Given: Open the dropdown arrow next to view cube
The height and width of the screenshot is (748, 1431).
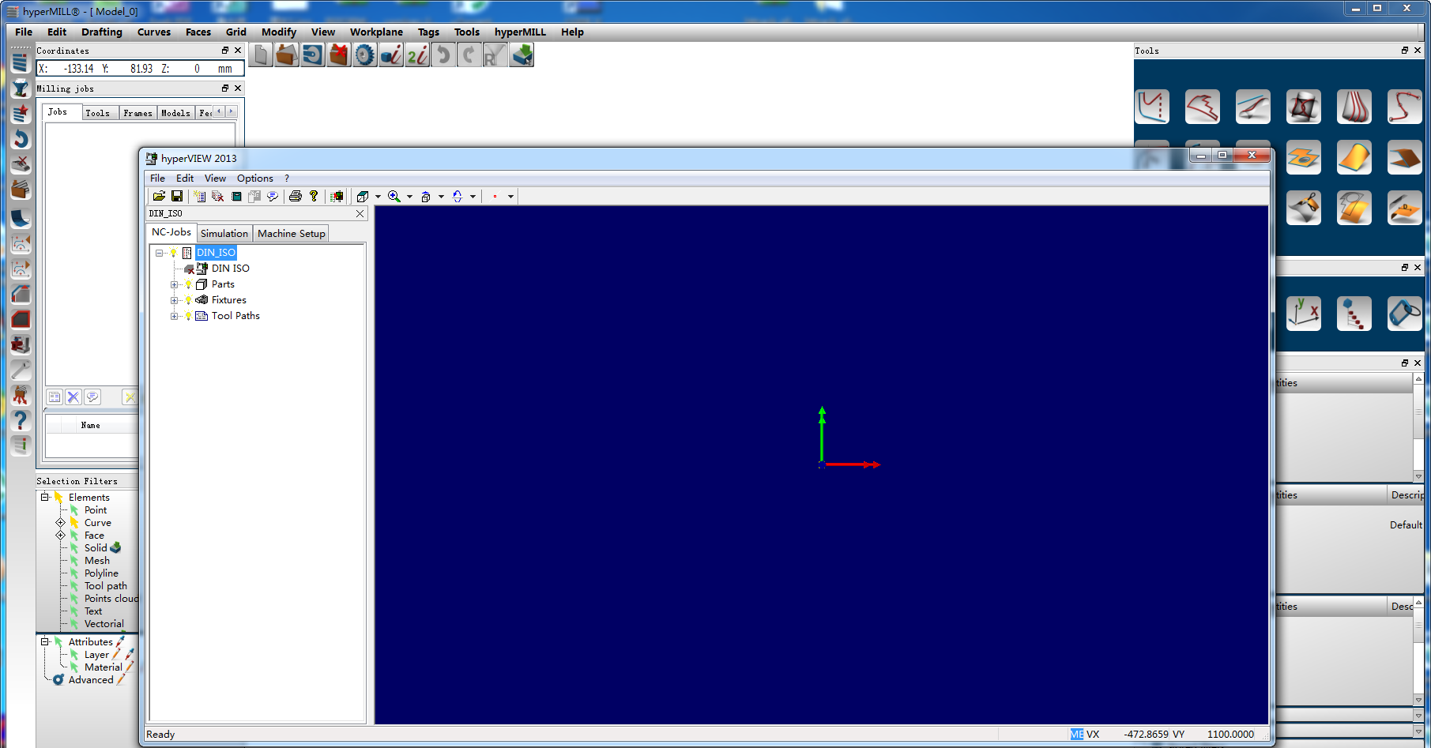Looking at the screenshot, I should coord(378,197).
